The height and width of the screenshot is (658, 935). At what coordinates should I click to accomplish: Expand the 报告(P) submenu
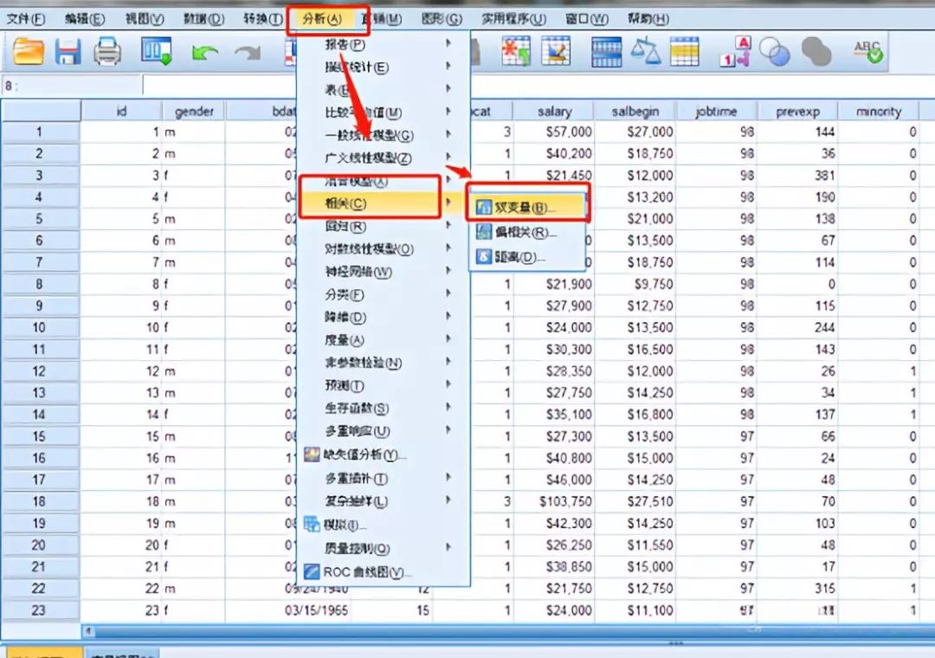point(383,44)
